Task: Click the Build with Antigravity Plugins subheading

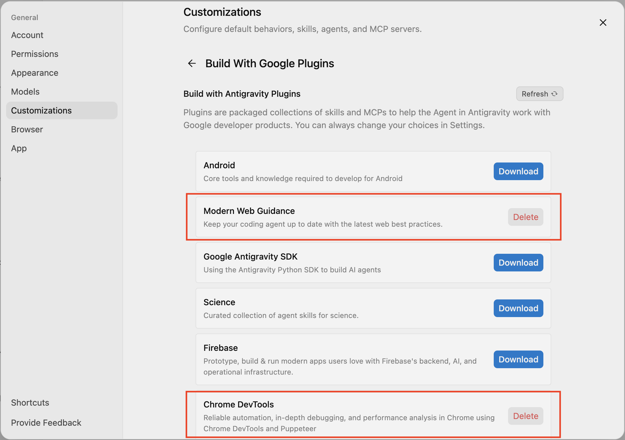Action: [242, 94]
